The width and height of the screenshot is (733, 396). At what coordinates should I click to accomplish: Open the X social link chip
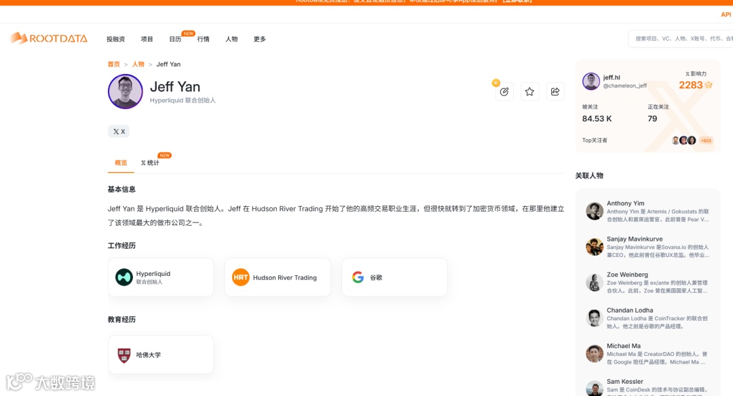tap(119, 132)
